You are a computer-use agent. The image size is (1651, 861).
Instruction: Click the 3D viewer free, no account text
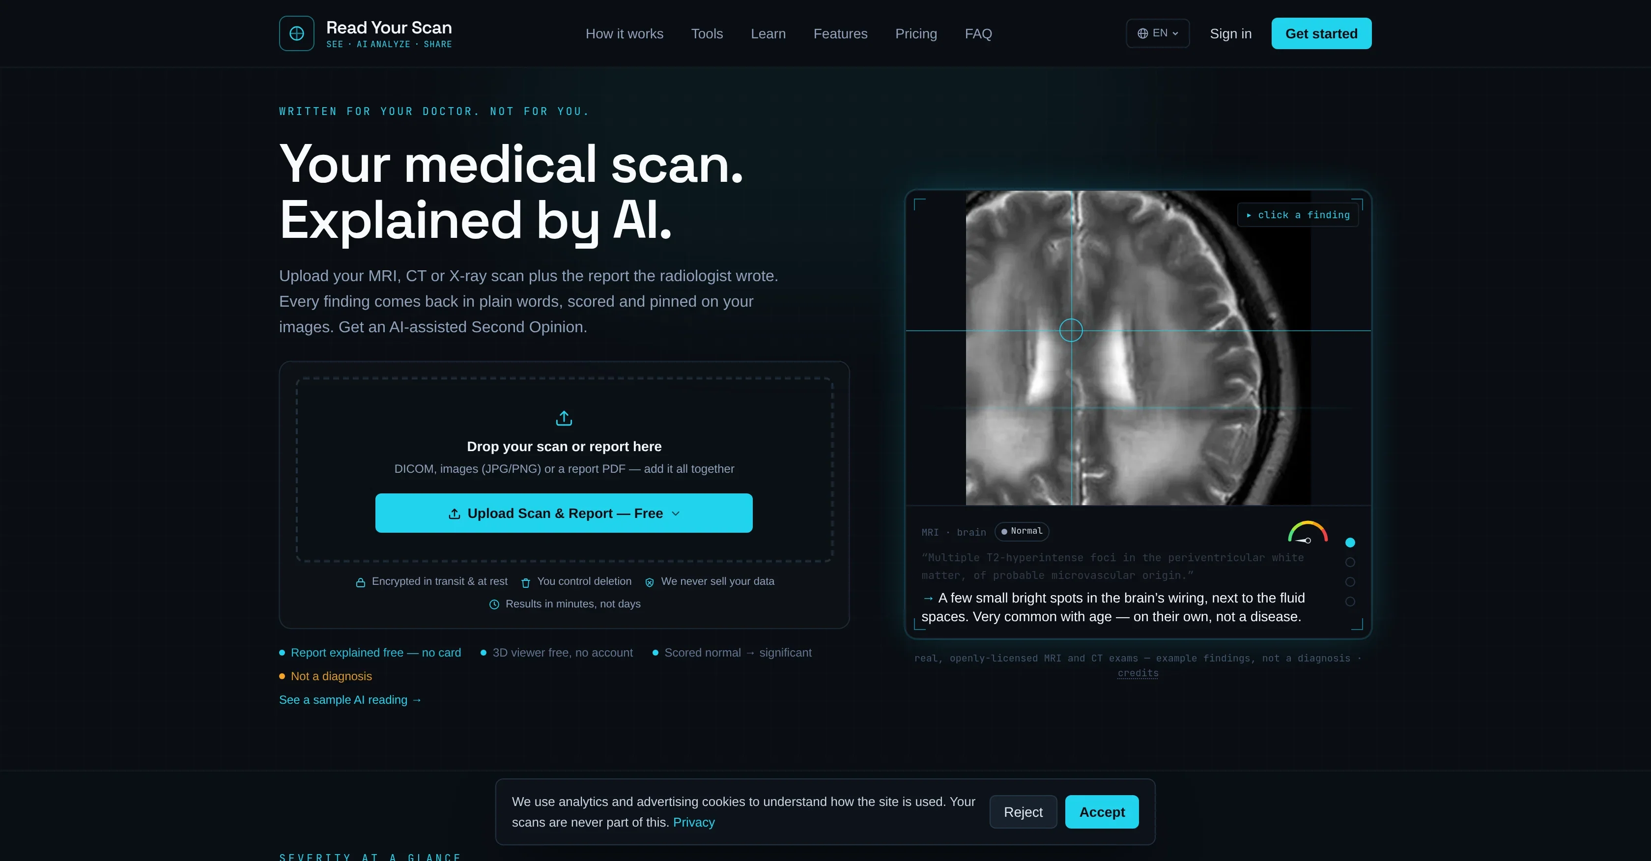(x=562, y=653)
